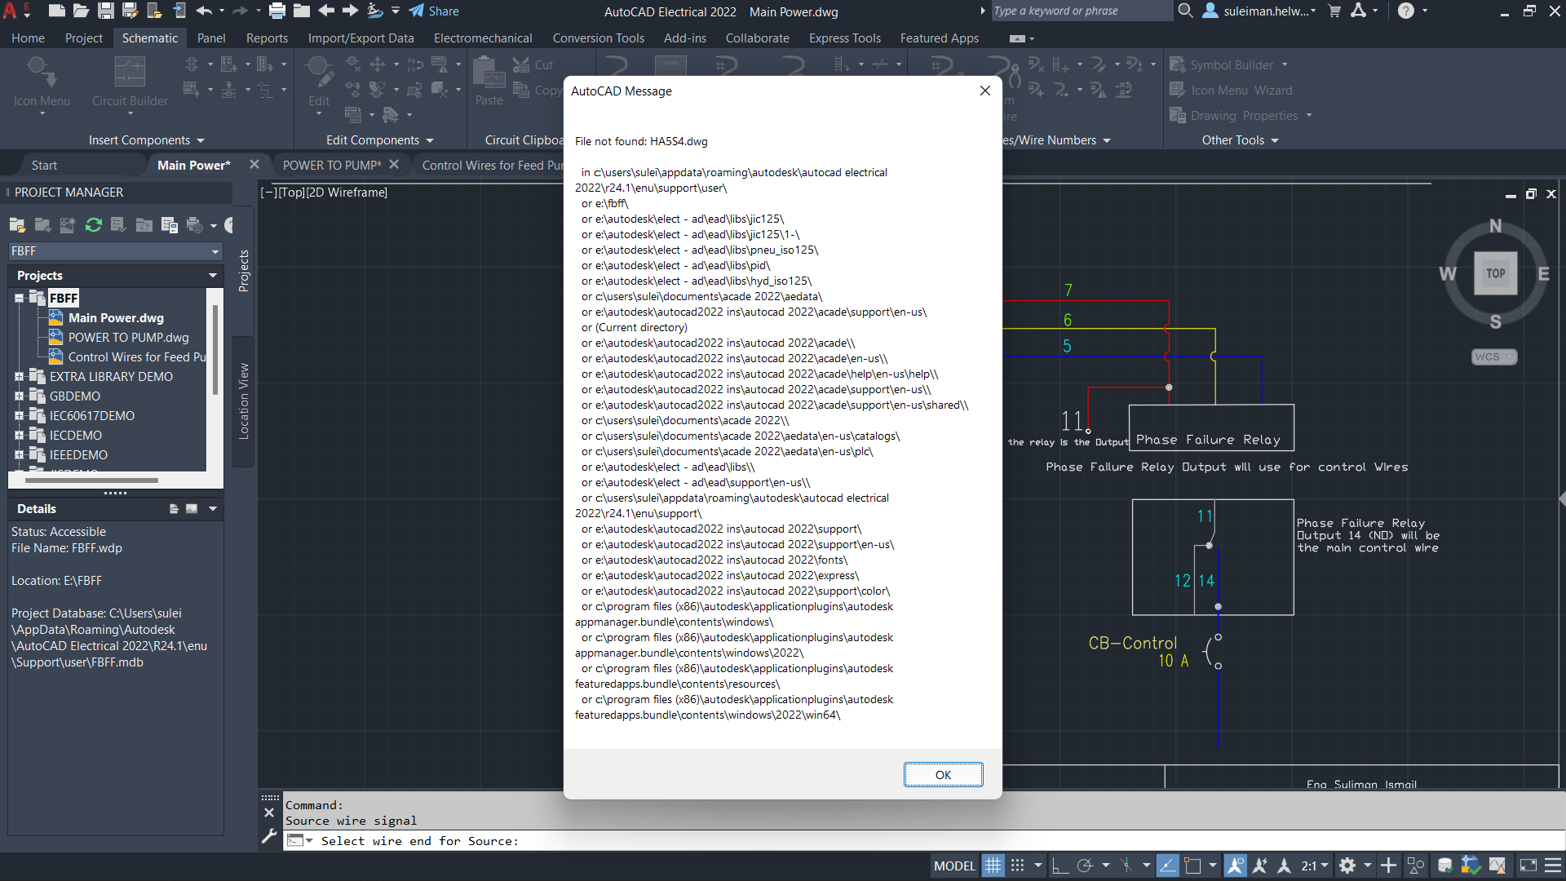Toggle grid display in the status bar
Screen dimensions: 1566x881
(x=993, y=866)
